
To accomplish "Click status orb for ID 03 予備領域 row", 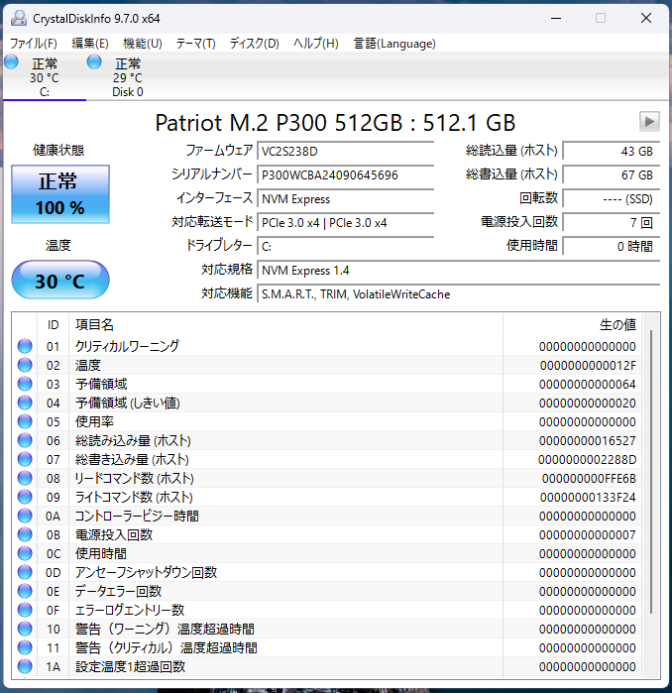I will coord(25,384).
